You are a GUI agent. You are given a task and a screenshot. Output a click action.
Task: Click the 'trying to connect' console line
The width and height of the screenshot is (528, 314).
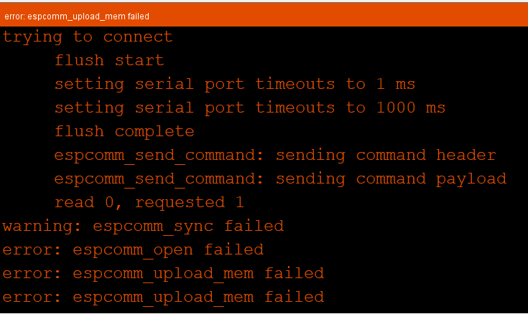tap(88, 37)
